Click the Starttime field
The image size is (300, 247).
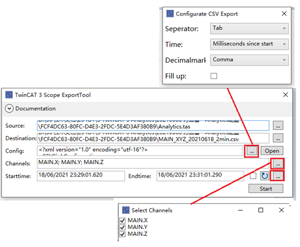[81, 176]
